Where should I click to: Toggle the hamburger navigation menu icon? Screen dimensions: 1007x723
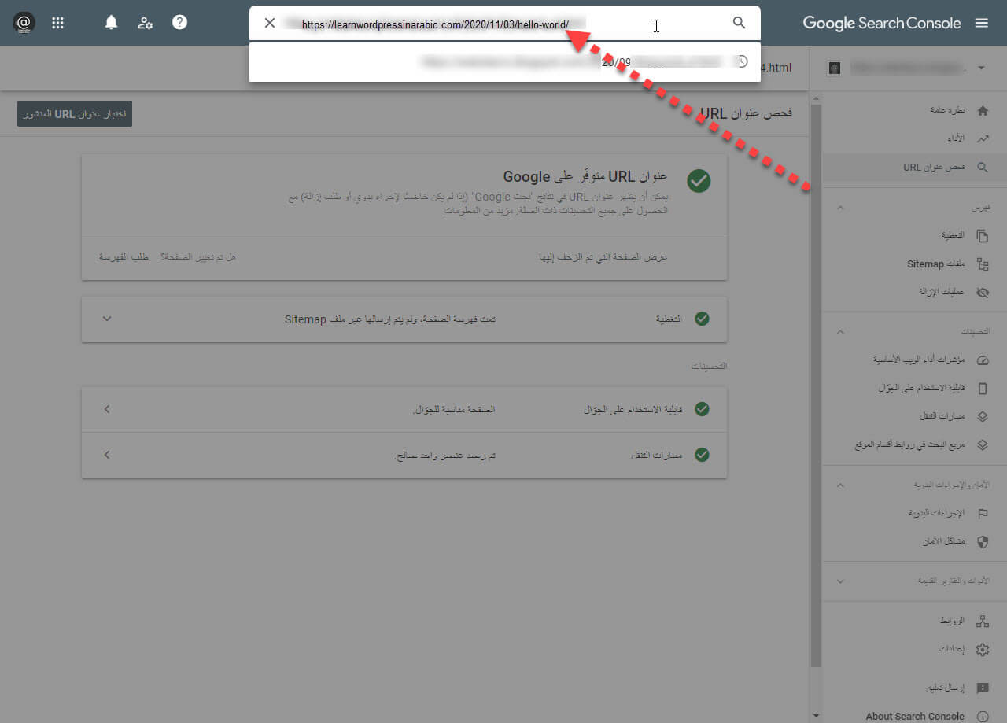point(982,23)
